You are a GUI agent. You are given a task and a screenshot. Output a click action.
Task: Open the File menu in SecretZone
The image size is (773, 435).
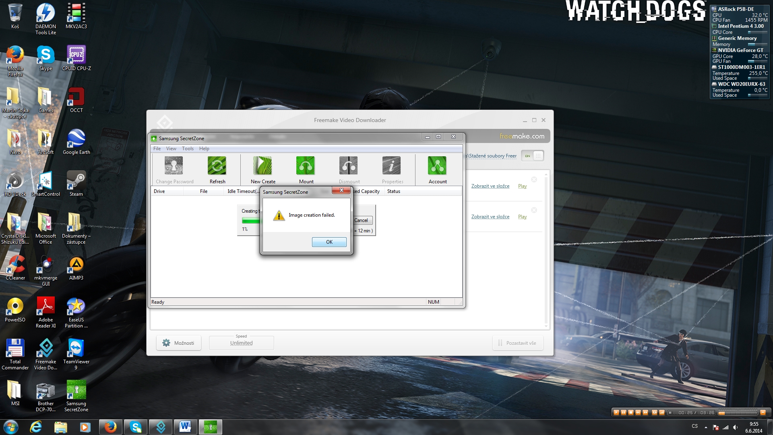click(157, 149)
